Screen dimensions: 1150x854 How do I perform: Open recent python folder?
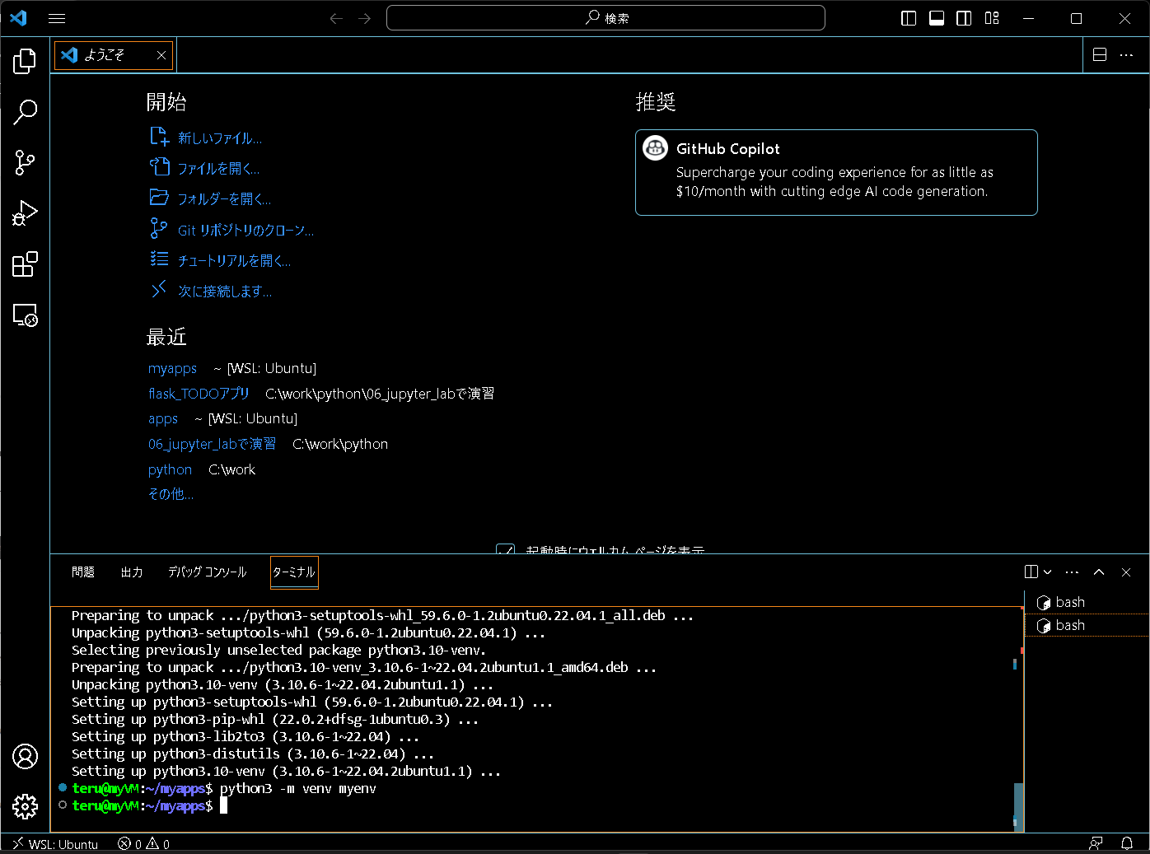click(x=170, y=469)
